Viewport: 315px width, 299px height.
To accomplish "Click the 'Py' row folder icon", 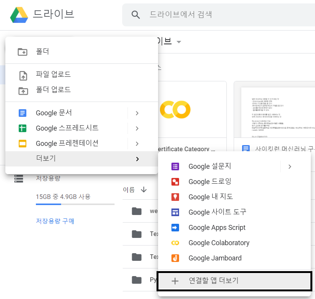I will [137, 280].
